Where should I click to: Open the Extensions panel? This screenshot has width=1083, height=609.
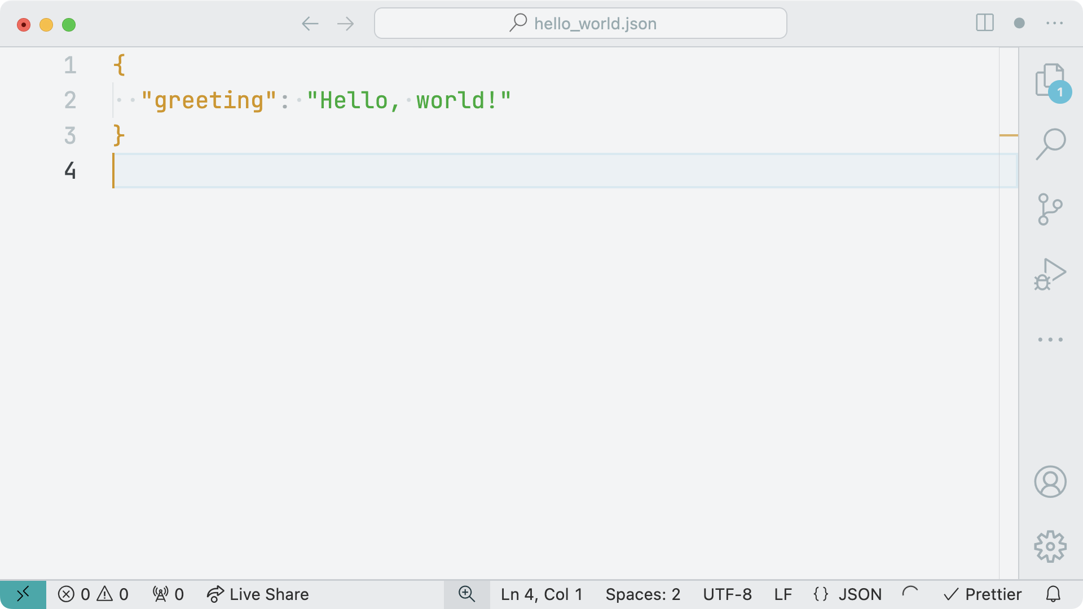[x=1051, y=338]
